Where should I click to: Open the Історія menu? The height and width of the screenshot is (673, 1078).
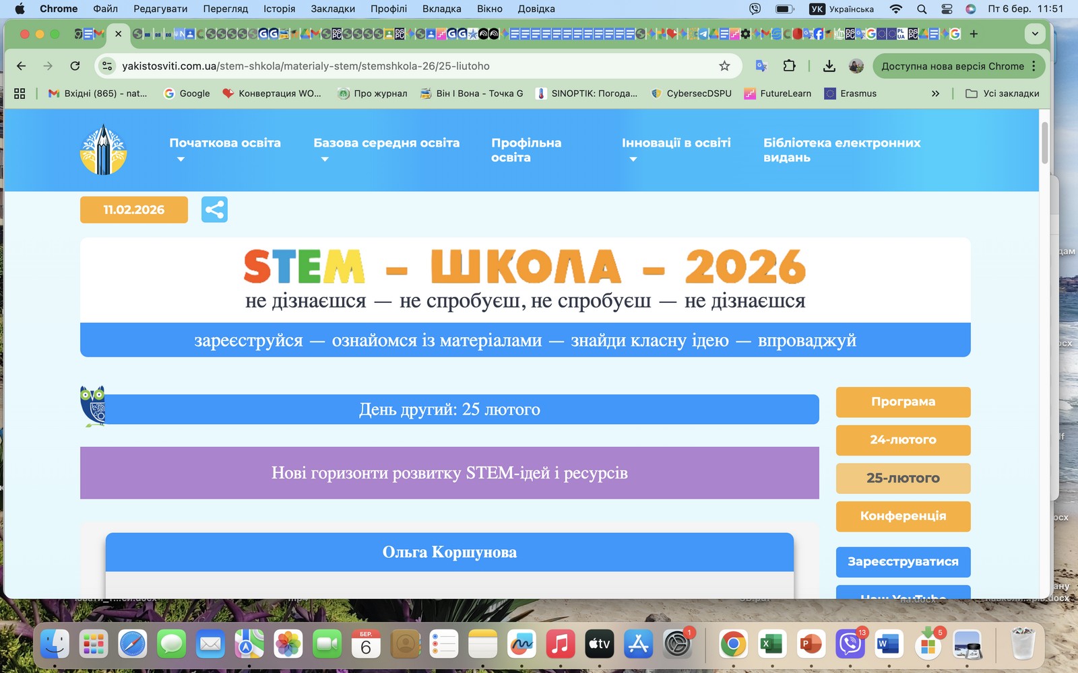279,9
